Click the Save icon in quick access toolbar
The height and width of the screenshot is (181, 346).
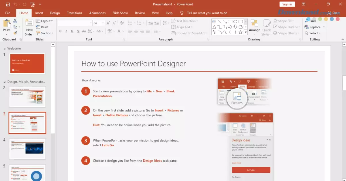coord(7,4)
